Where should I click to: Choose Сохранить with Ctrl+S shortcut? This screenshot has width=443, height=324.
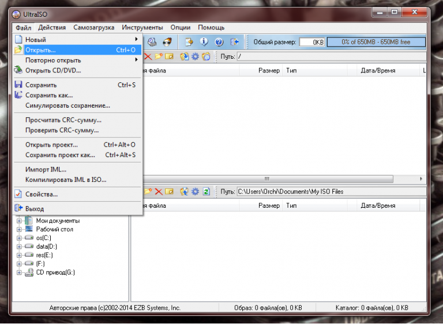point(77,85)
